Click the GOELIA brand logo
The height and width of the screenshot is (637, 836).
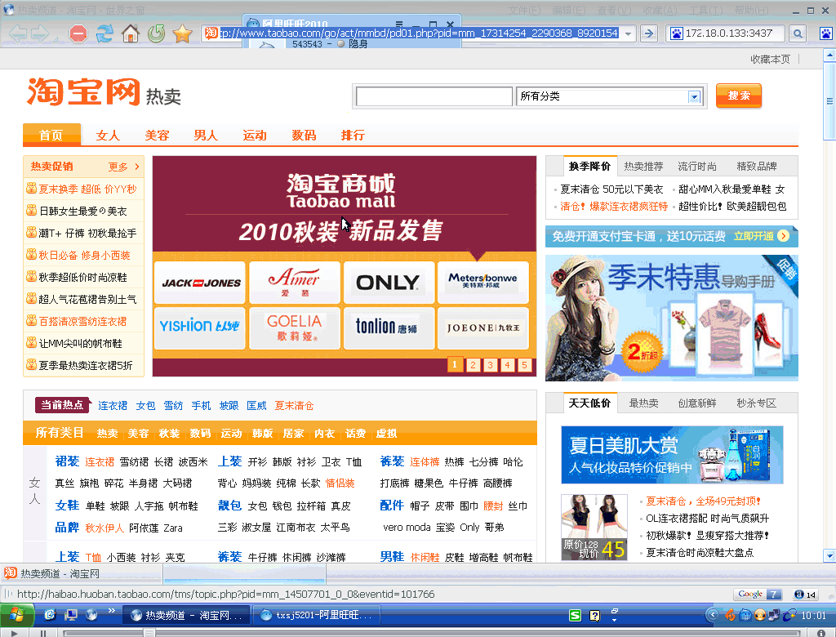[x=294, y=327]
